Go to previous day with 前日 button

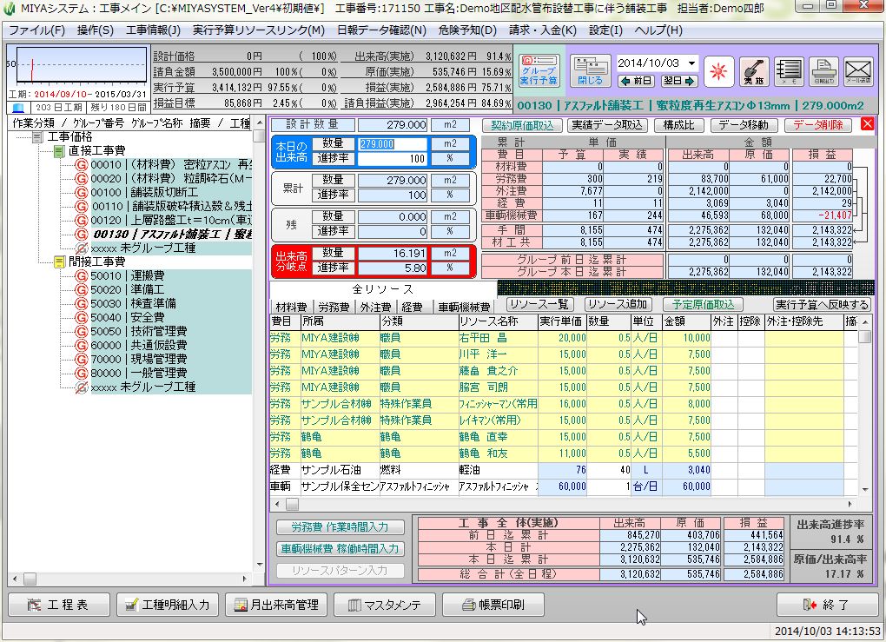coord(636,81)
